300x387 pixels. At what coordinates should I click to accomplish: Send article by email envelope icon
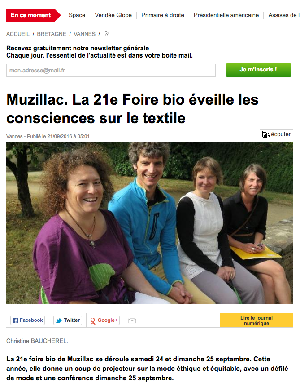132,320
